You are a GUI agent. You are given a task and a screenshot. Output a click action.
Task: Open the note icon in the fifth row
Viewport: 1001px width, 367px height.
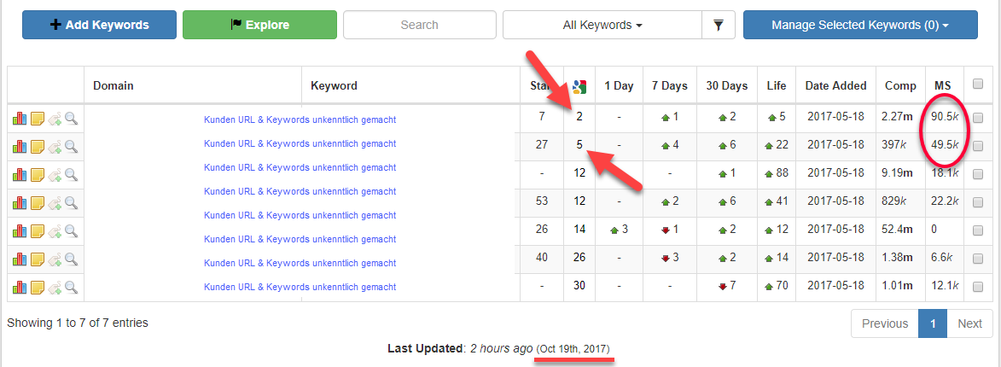(x=37, y=230)
